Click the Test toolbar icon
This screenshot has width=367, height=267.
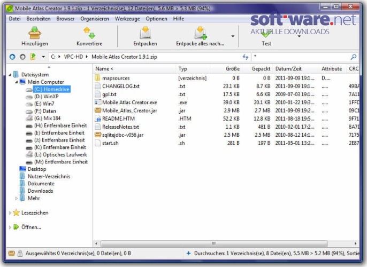click(x=266, y=35)
